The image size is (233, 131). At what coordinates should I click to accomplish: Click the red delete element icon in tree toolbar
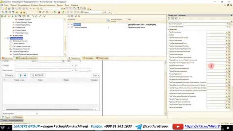[x=9, y=16]
